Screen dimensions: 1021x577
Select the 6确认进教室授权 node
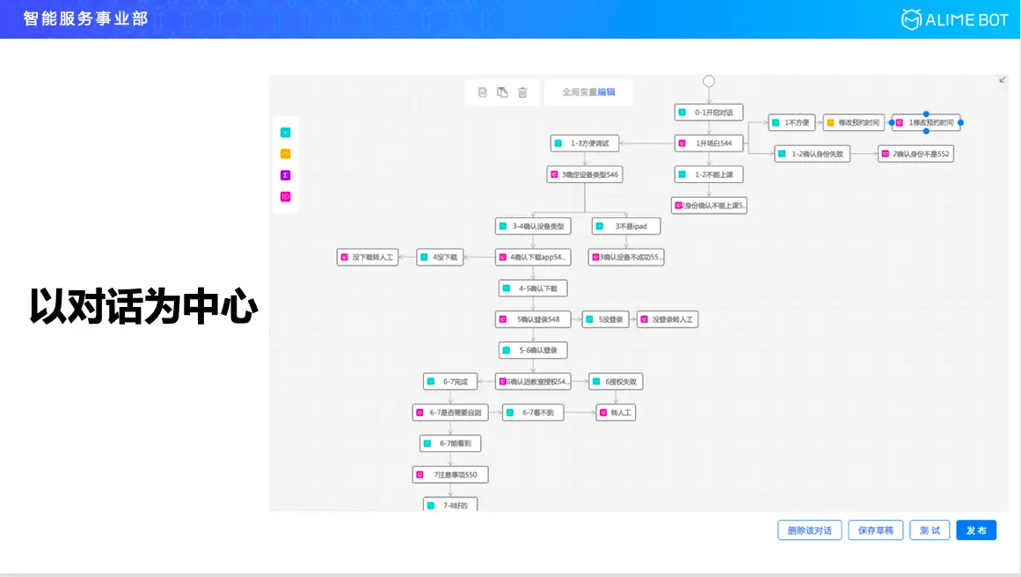tap(533, 382)
